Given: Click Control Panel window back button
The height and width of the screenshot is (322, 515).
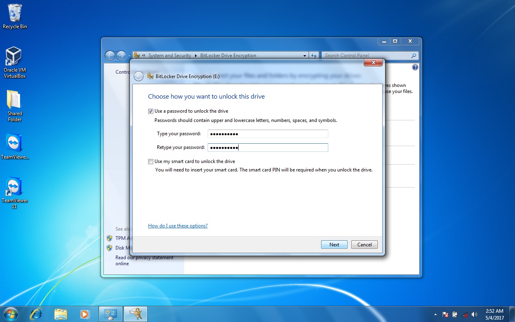Looking at the screenshot, I should coord(110,56).
